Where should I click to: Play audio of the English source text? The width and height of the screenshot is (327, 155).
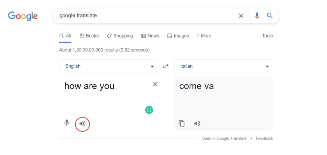point(82,124)
